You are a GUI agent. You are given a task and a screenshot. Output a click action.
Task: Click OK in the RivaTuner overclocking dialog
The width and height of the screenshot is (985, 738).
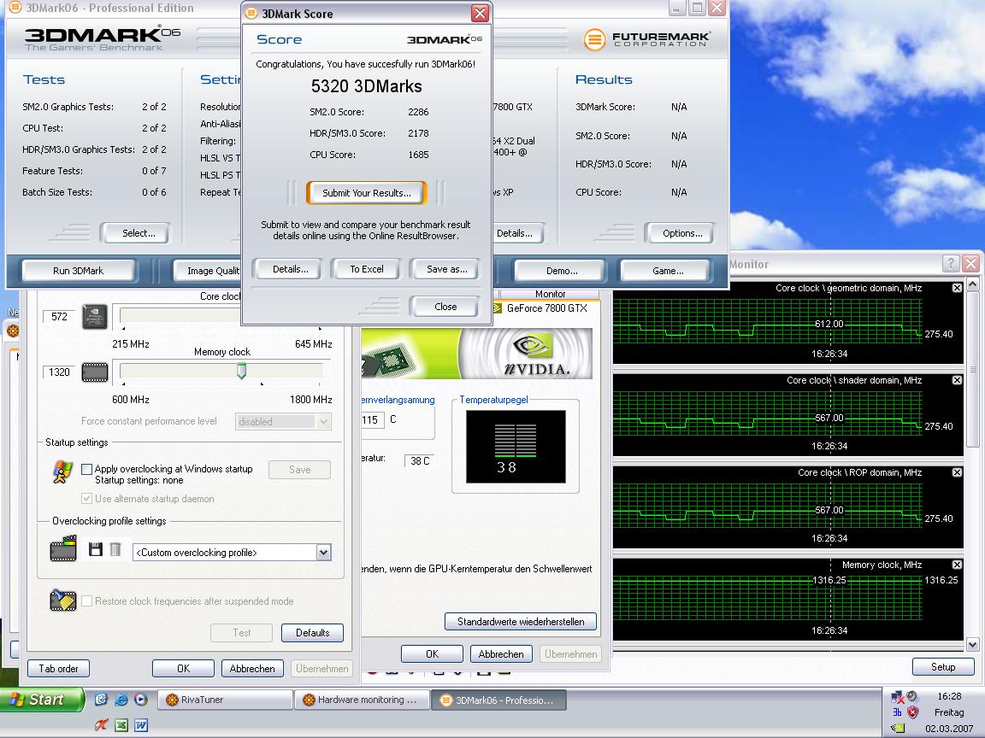183,668
